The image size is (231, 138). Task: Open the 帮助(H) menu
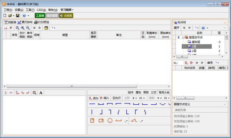[x=53, y=10]
